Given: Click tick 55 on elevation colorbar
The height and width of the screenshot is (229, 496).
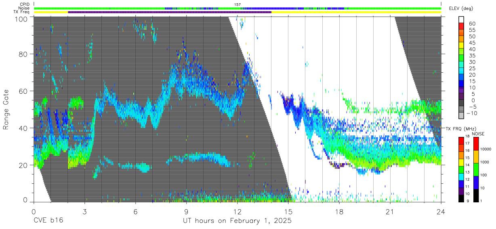Looking at the screenshot, I should [x=471, y=30].
